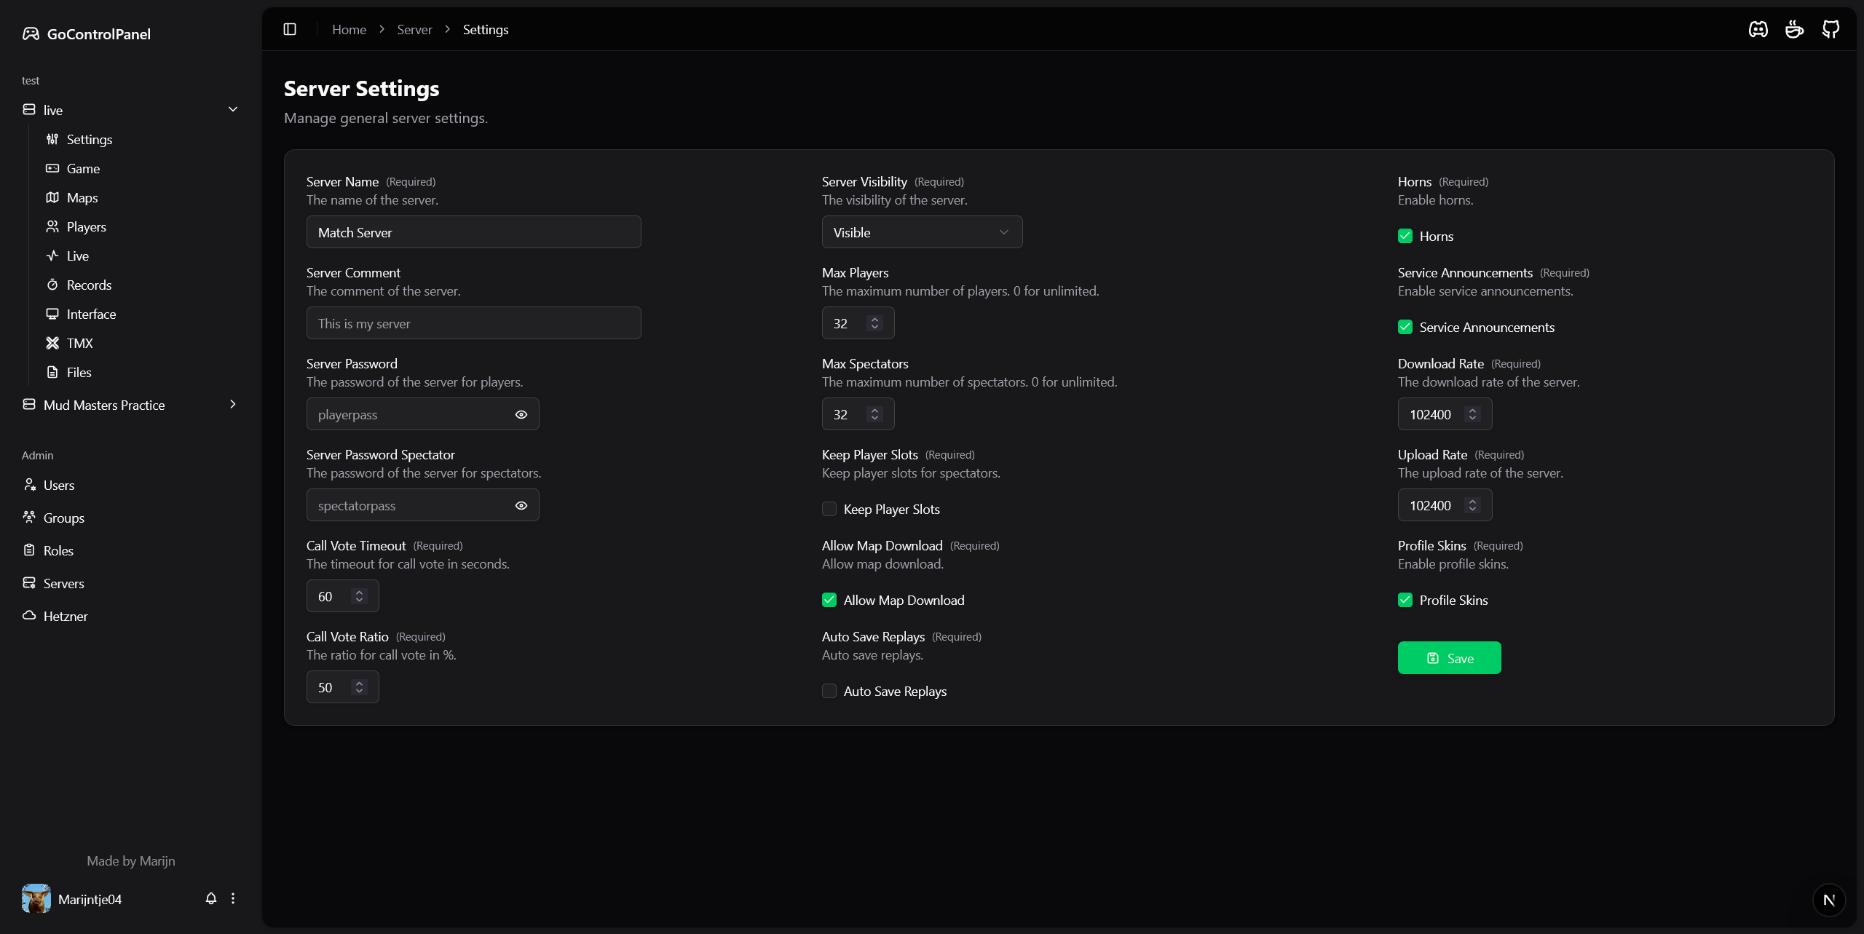
Task: Collapse the live server group
Action: click(233, 109)
